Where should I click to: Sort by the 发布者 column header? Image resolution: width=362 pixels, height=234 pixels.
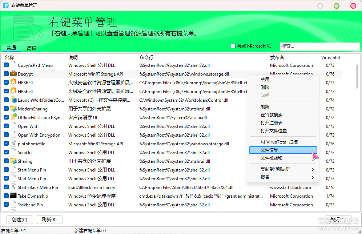click(277, 57)
